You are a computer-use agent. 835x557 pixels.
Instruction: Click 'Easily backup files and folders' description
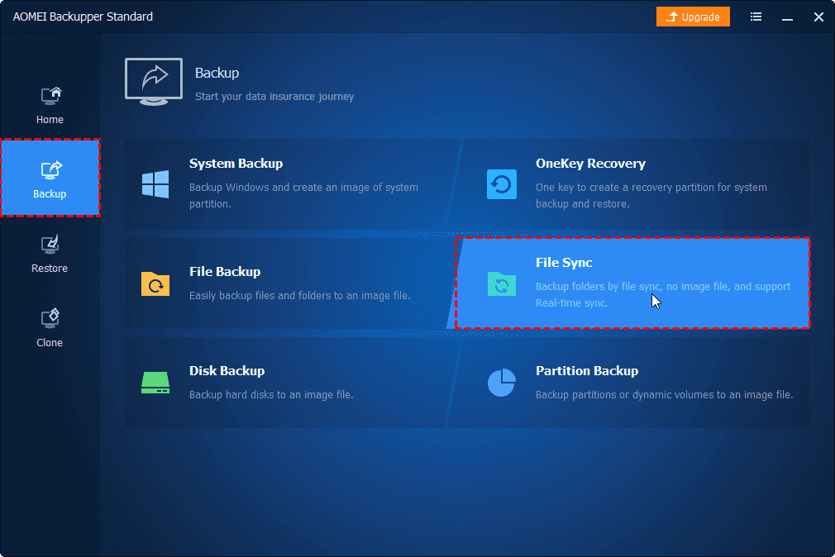[x=300, y=296]
